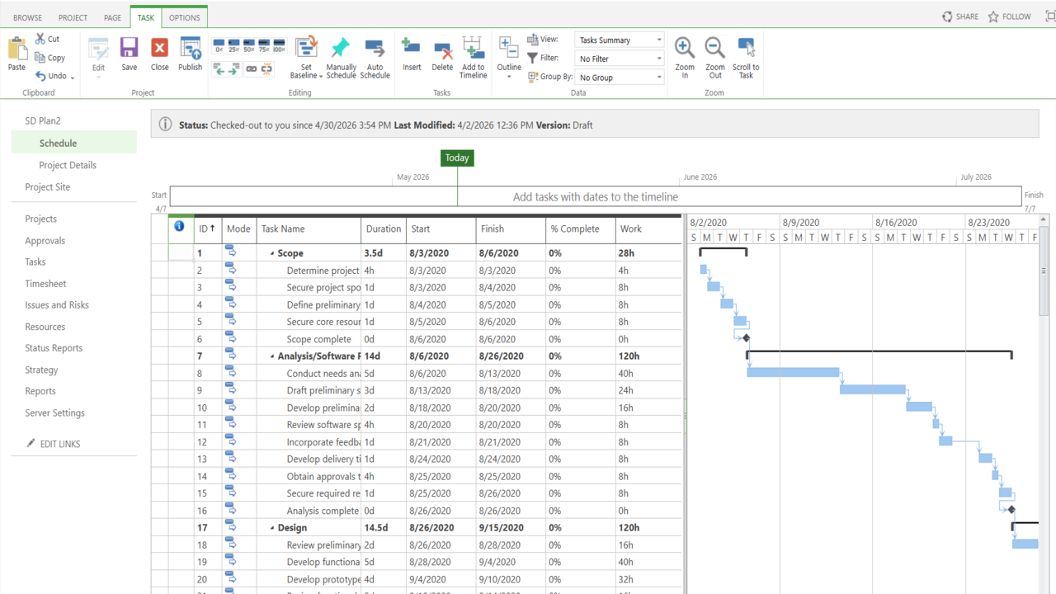
Task: Outdent the selected task
Action: 219,70
